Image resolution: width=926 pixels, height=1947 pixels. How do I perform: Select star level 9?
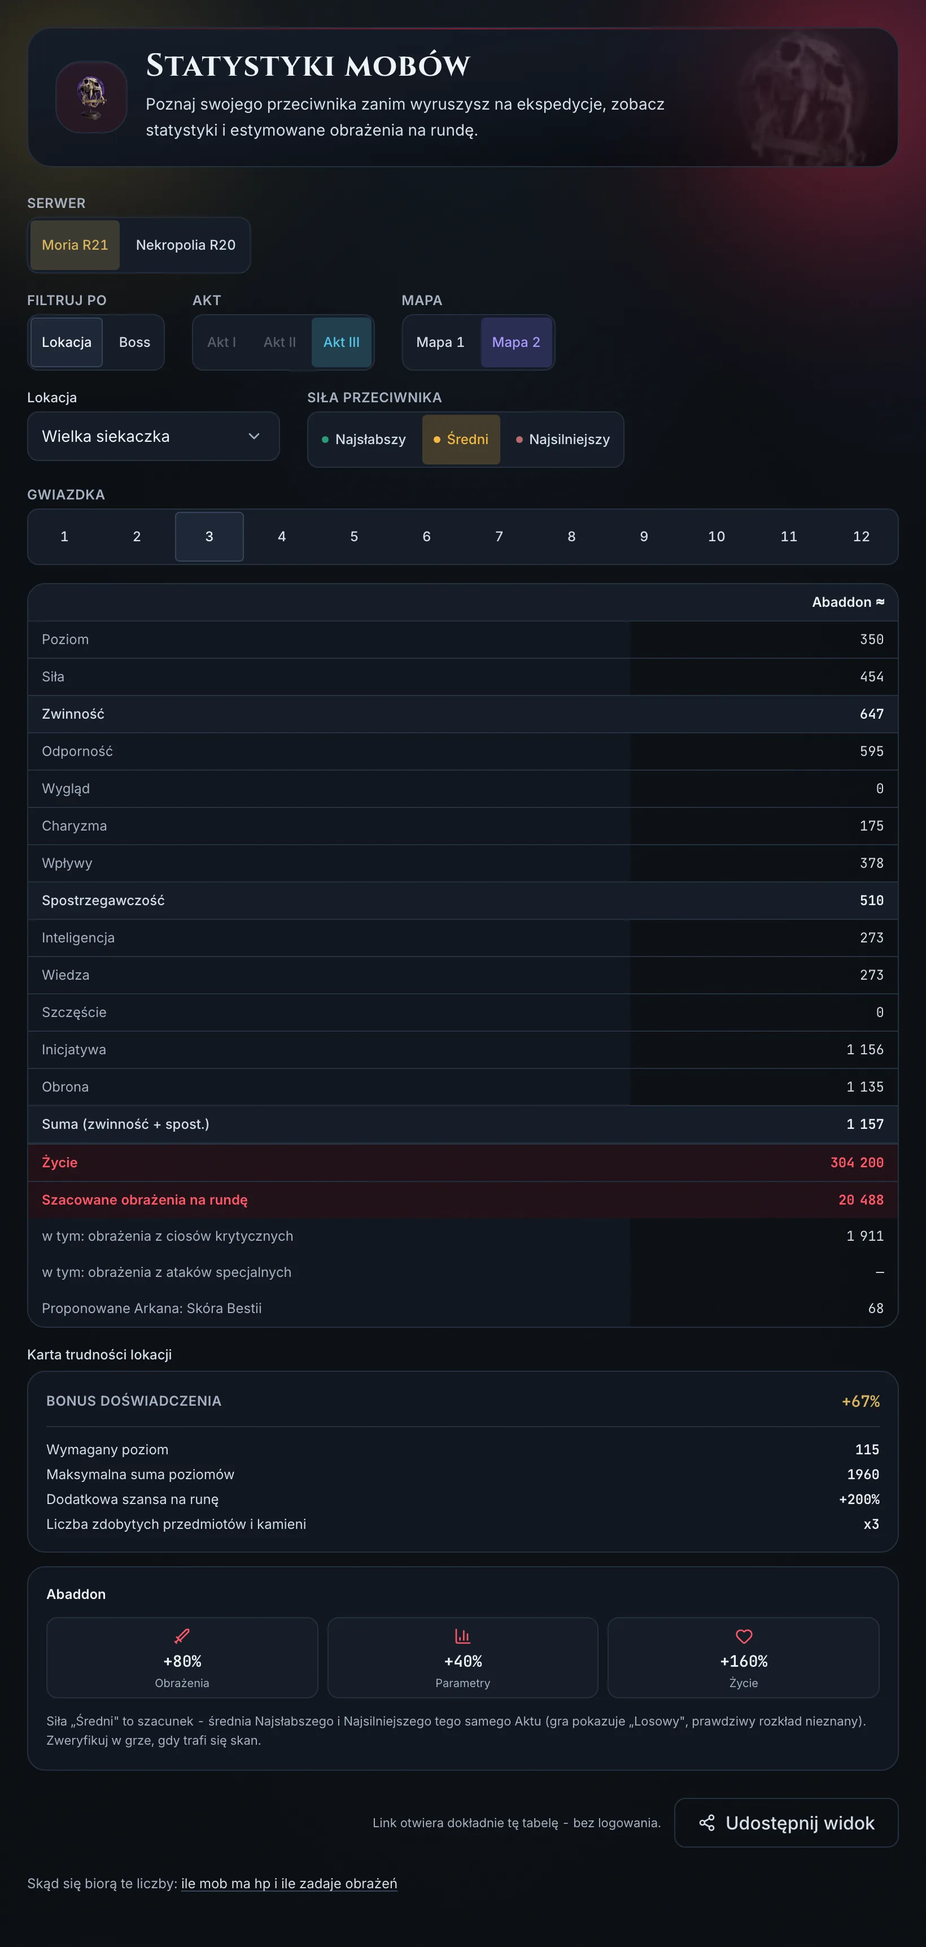pyautogui.click(x=644, y=537)
